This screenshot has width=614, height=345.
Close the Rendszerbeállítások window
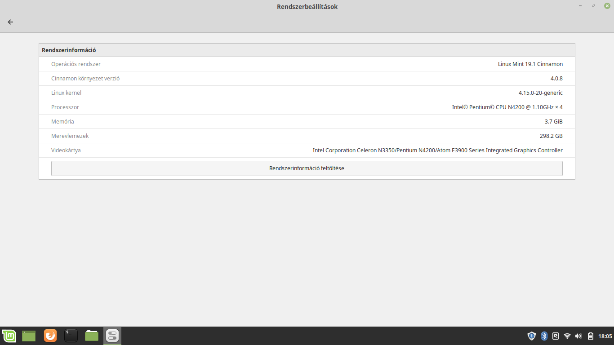[607, 6]
